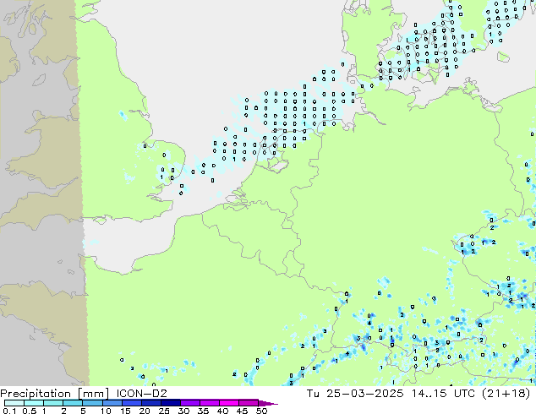This screenshot has width=536, height=414.
Task: Click the 'ICON-D2' model label
Action: pyautogui.click(x=141, y=394)
